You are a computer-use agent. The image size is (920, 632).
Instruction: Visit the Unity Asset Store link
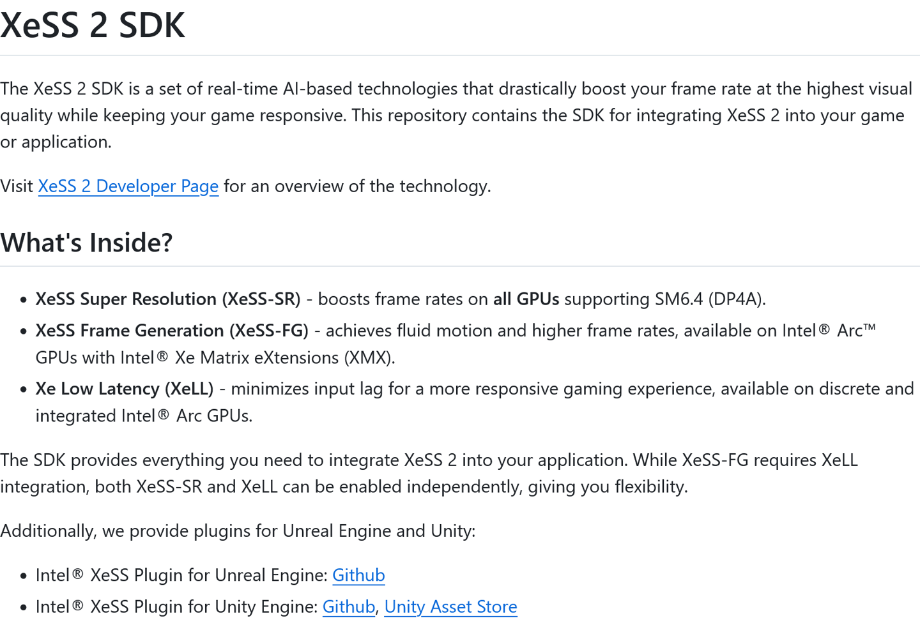pos(450,606)
